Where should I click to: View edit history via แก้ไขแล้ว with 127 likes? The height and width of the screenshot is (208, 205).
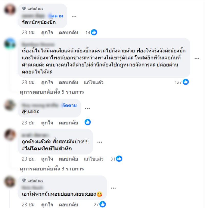94,82
